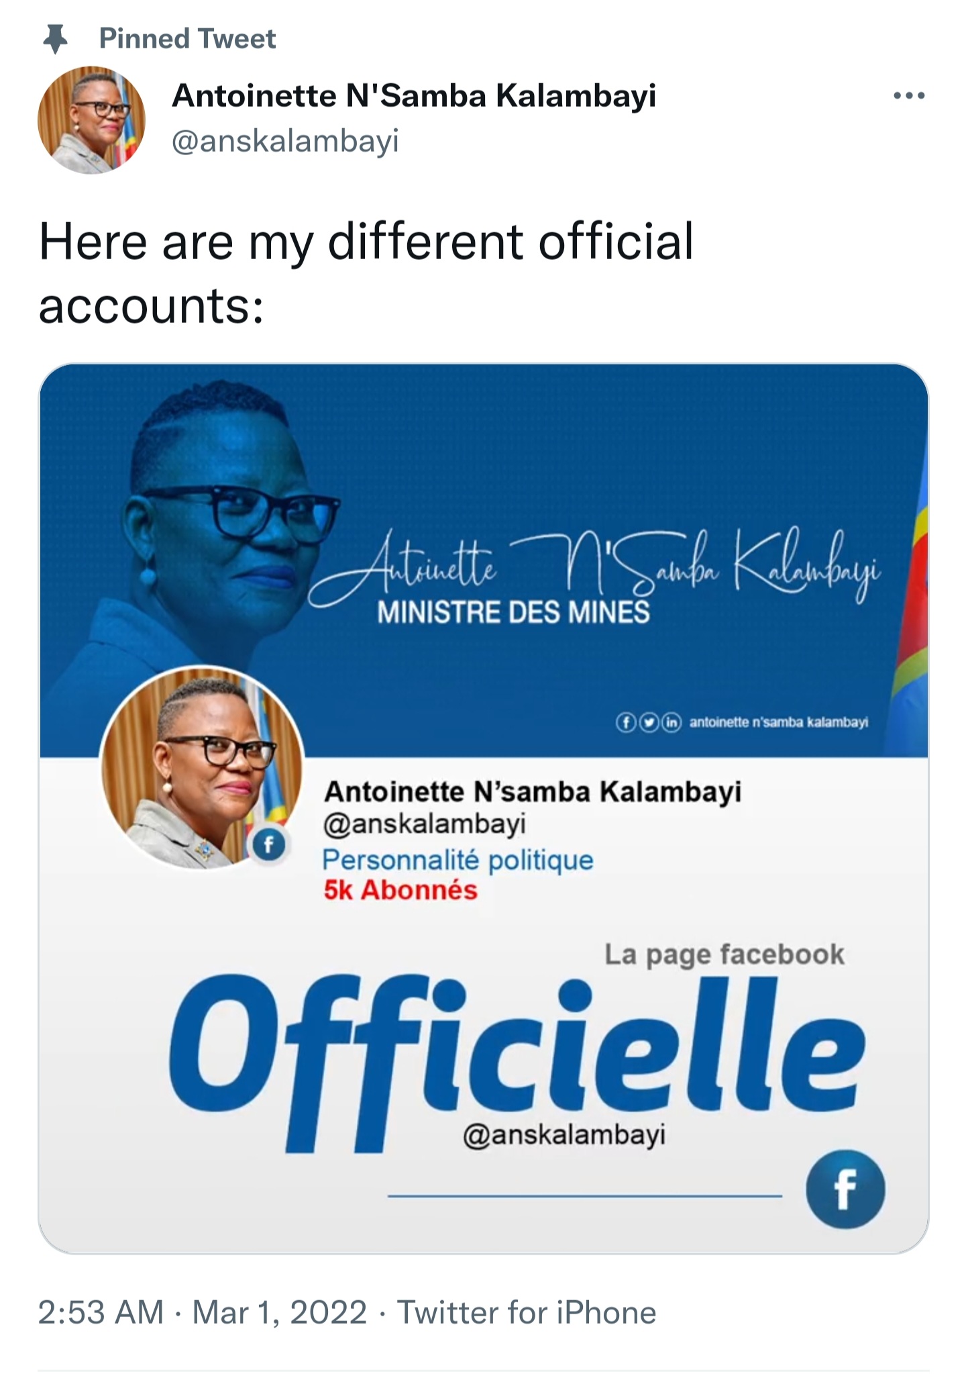Click the 'MINISTRE DES MINES' banner title

pyautogui.click(x=513, y=612)
